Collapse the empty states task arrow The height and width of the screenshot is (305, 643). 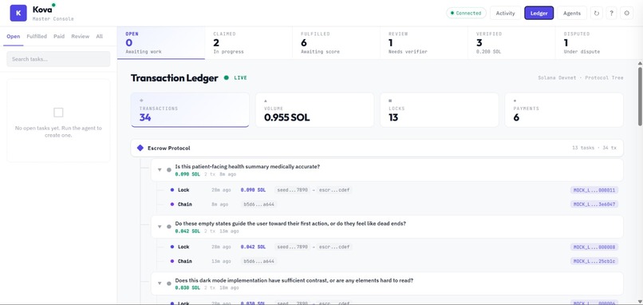click(160, 226)
